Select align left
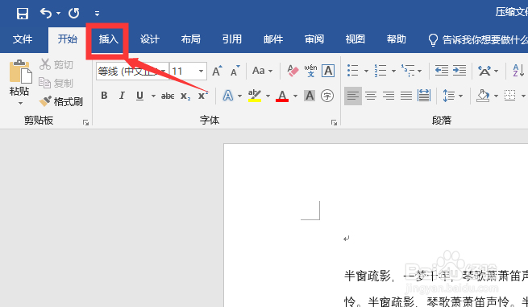Viewport: 528px width, 307px height. click(353, 96)
